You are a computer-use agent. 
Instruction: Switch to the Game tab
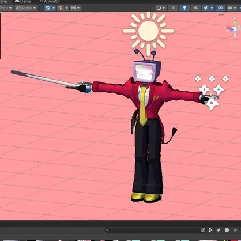click(x=22, y=1)
